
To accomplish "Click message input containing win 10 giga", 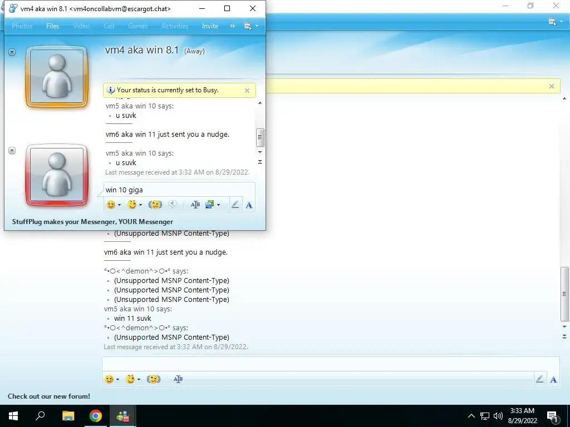I will [180, 190].
